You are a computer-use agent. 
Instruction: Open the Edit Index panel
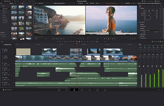point(24,1)
